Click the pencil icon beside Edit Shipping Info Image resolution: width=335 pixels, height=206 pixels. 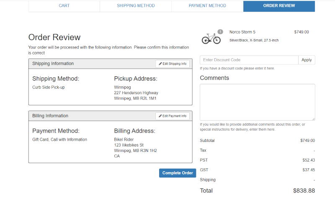160,64
